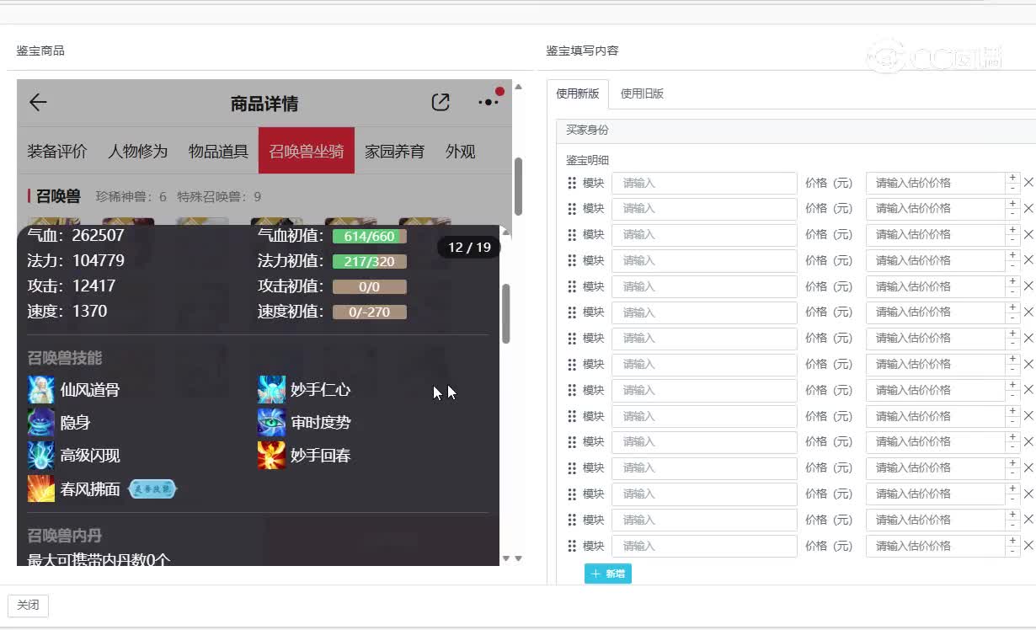Select the highlighted 召唤兽坐骑 tab
This screenshot has height=630, width=1036.
(x=307, y=152)
